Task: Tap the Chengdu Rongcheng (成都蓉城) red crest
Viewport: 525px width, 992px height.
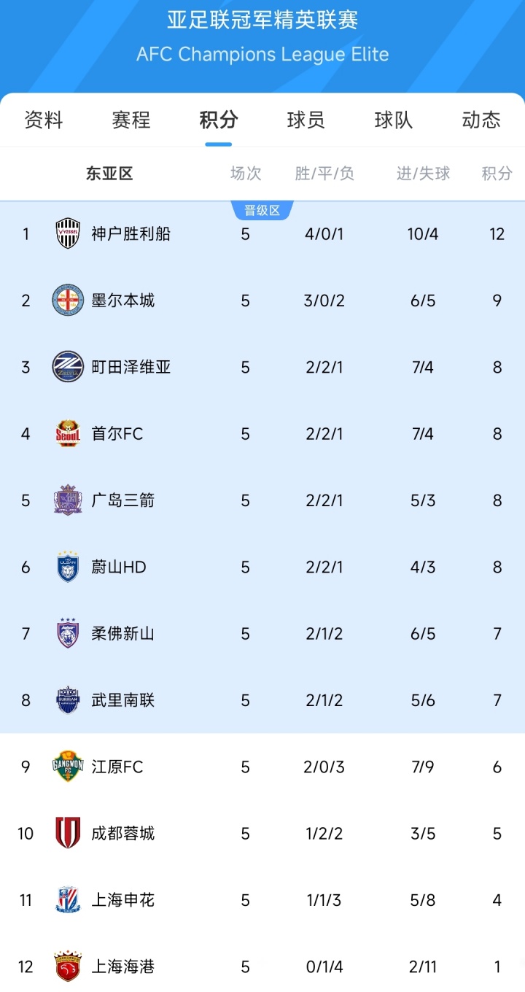Action: [x=68, y=833]
